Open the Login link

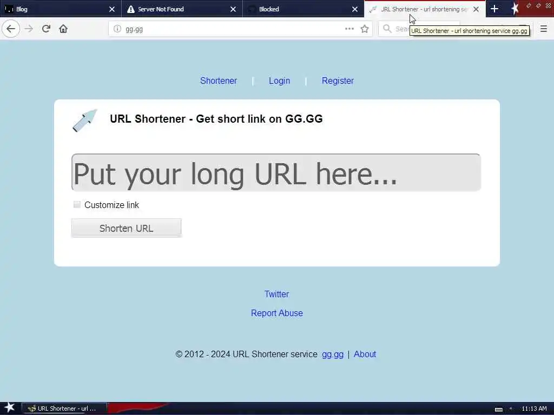(279, 81)
